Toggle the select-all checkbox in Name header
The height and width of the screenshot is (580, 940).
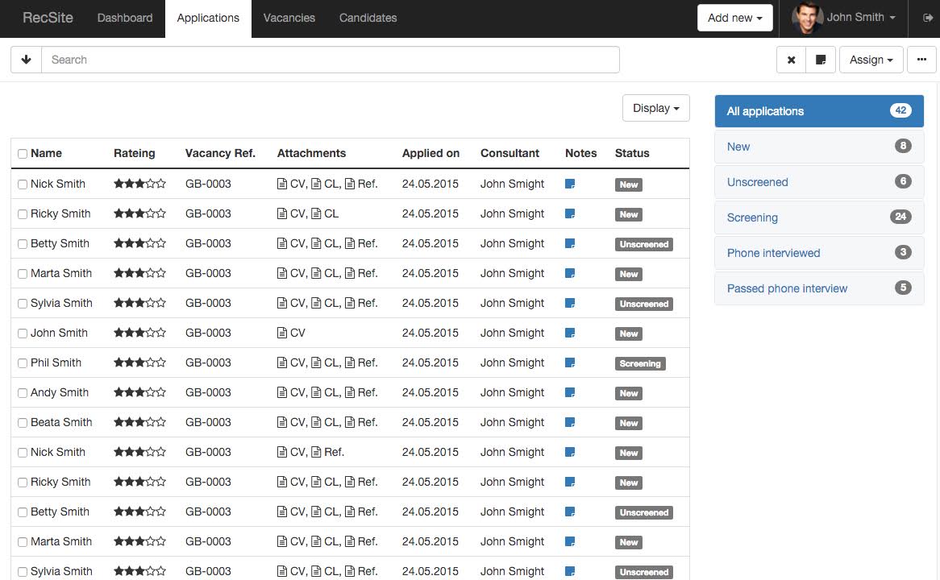coord(23,154)
